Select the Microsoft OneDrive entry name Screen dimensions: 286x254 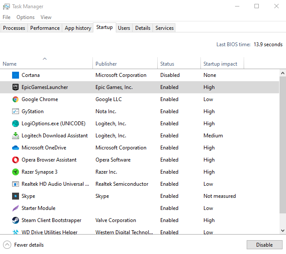44,148
